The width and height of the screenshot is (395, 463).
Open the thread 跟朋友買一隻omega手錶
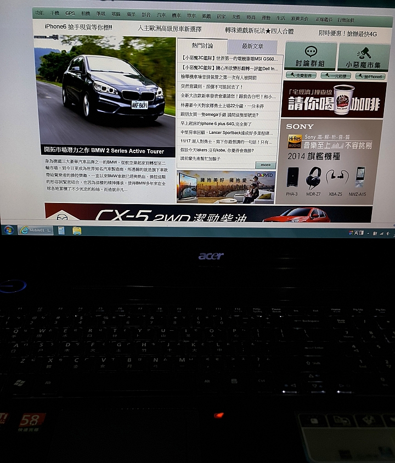(x=219, y=115)
